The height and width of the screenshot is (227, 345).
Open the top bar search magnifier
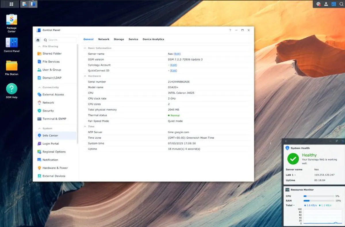point(341,4)
